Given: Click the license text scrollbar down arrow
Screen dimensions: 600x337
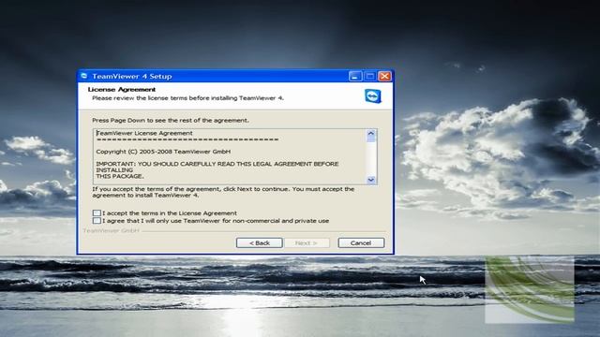Looking at the screenshot, I should coord(370,180).
